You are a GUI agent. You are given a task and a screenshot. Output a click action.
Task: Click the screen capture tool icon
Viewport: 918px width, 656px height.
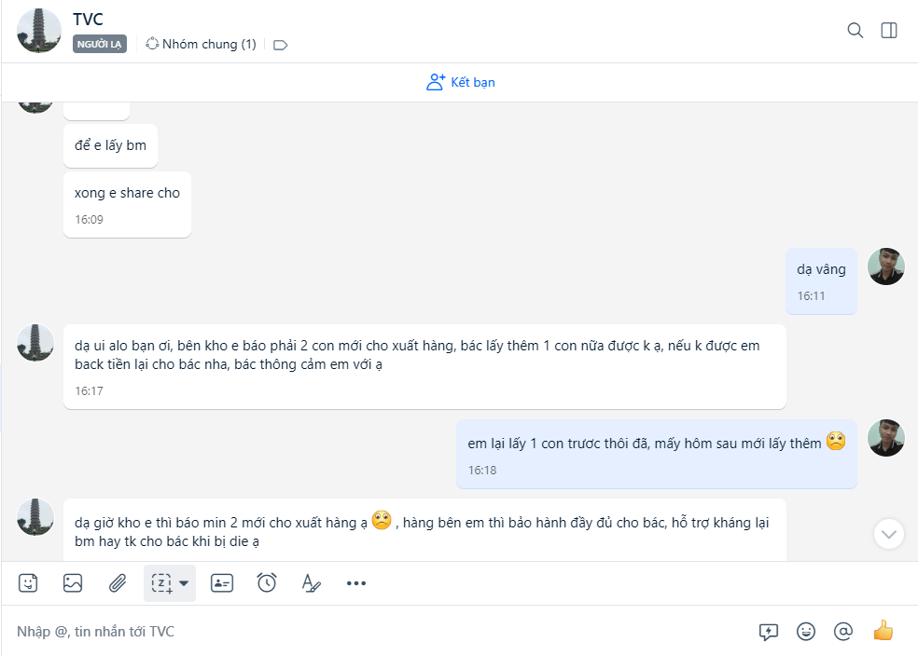click(161, 583)
